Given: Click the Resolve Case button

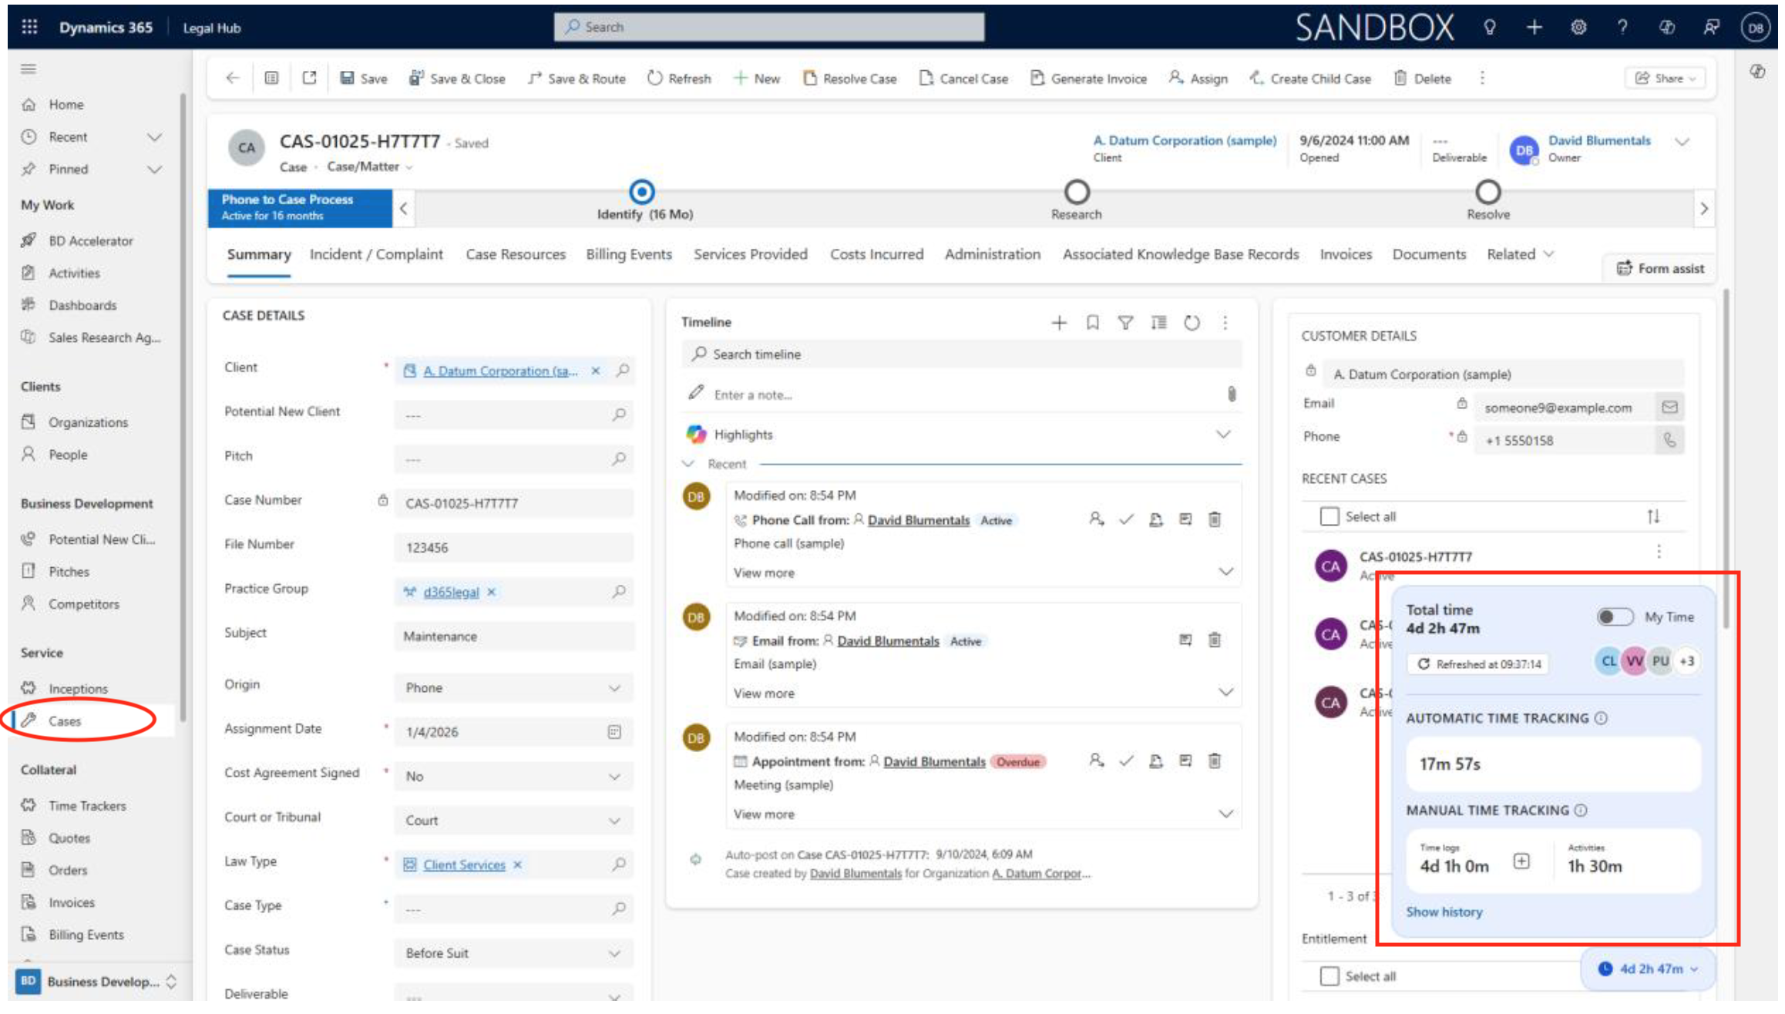Looking at the screenshot, I should (x=850, y=79).
